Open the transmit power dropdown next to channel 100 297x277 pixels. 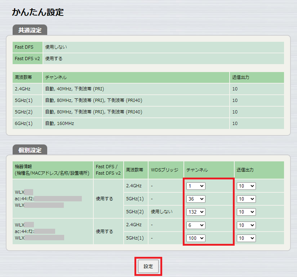click(245, 238)
